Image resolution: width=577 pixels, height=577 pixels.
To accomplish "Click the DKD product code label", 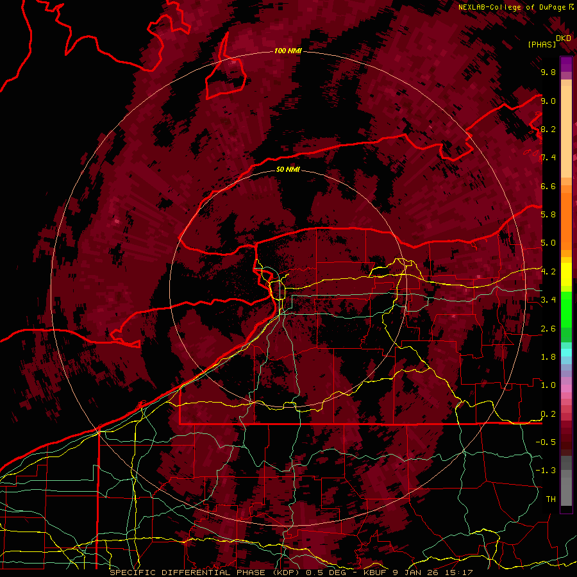I will click(x=563, y=38).
